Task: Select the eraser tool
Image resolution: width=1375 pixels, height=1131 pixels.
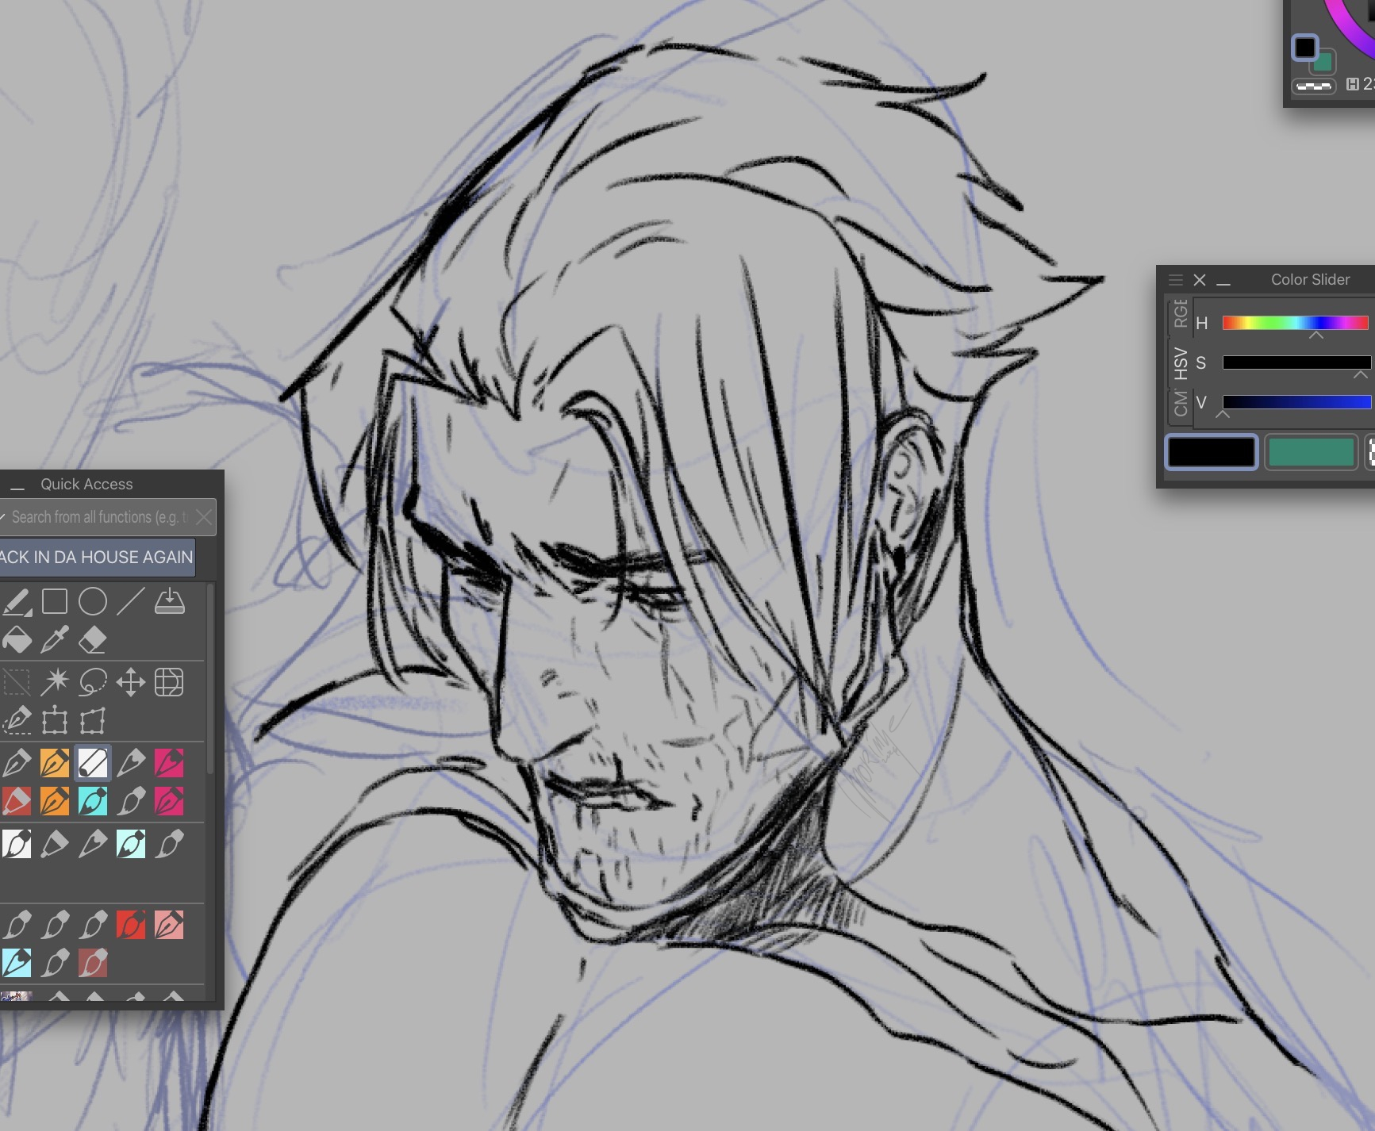Action: (93, 640)
